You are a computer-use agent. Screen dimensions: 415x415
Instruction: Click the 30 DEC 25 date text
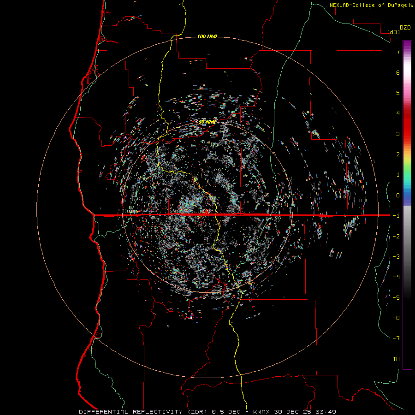292,412
